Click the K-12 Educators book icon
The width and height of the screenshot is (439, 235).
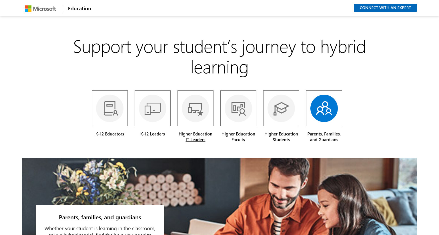pyautogui.click(x=110, y=108)
